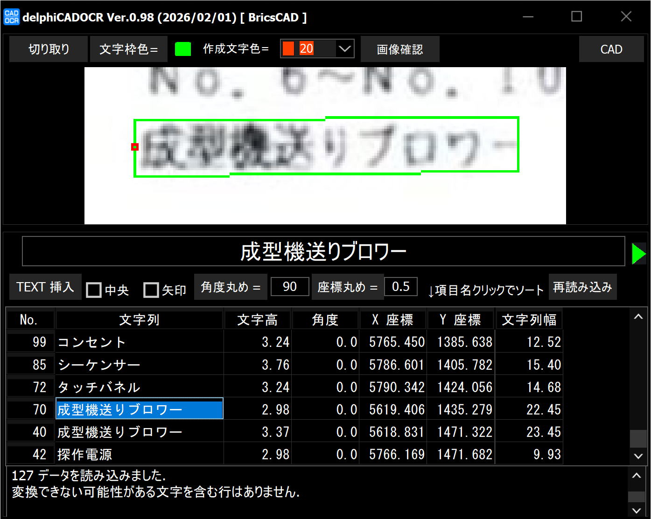Viewport: 651px width, 519px height.
Task: Click the green play arrow icon
Action: 638,254
